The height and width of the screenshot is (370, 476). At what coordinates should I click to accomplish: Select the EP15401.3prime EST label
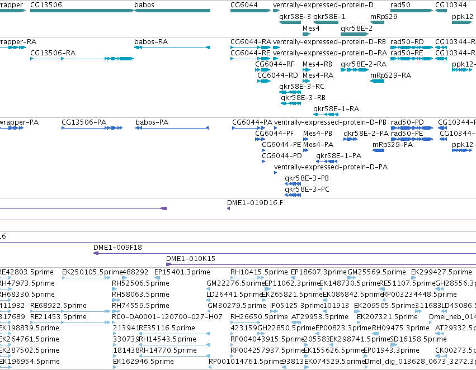182,272
